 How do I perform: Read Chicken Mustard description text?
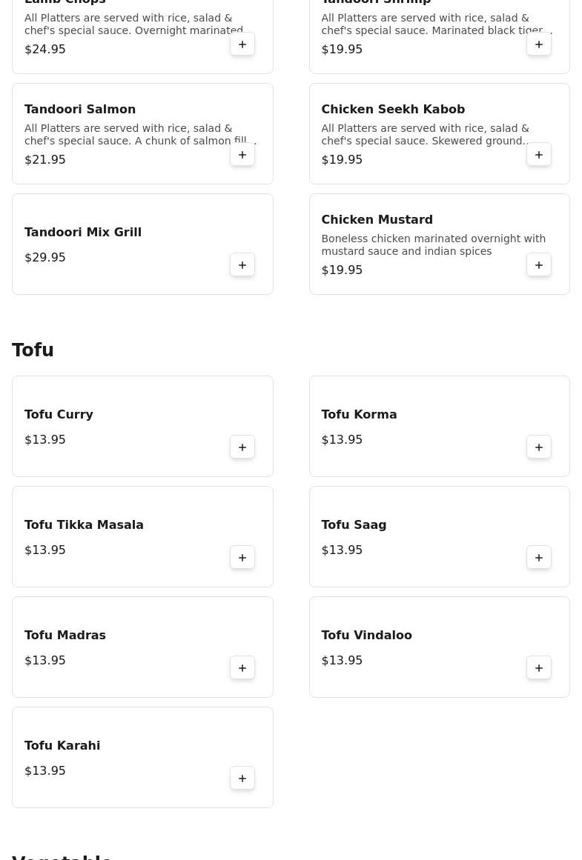tap(433, 244)
